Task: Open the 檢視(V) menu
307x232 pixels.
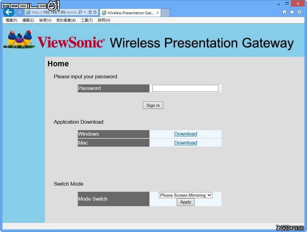Action: (45, 20)
